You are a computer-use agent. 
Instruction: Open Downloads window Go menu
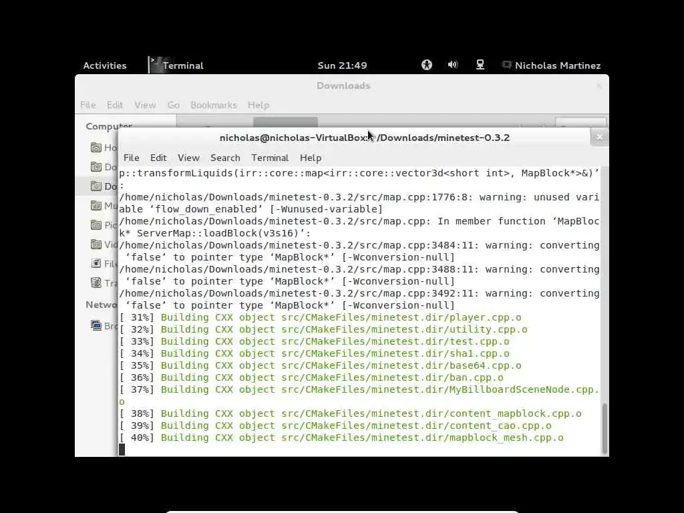[173, 105]
